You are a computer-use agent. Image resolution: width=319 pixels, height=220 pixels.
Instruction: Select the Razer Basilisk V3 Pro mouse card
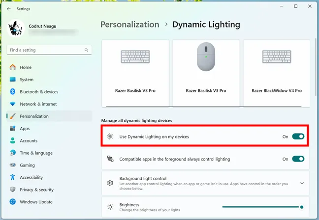tap(206, 73)
